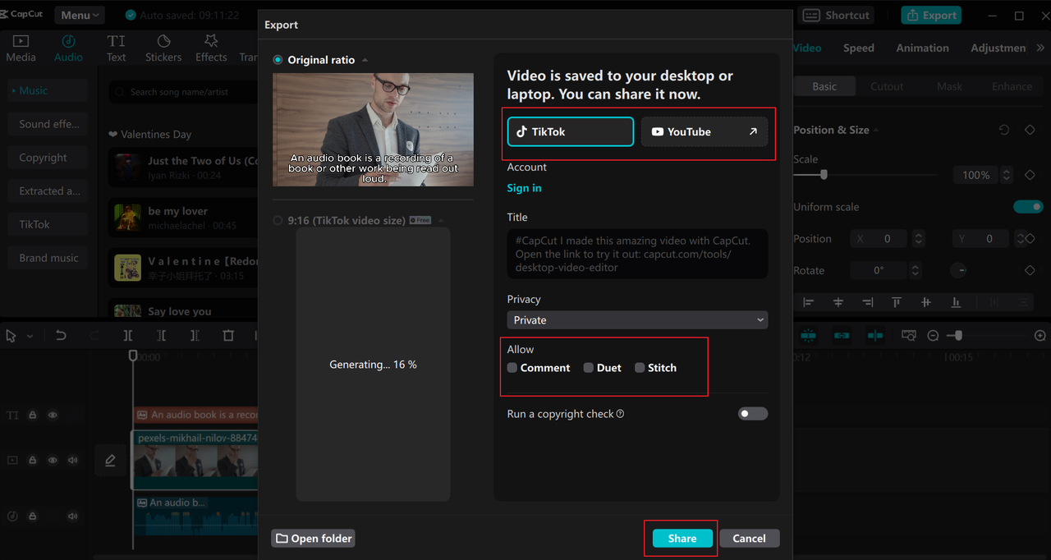This screenshot has height=560, width=1051.
Task: Check the Comment checkbox
Action: coord(512,368)
